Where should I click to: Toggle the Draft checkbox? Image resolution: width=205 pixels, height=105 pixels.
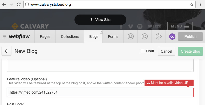pyautogui.click(x=142, y=51)
